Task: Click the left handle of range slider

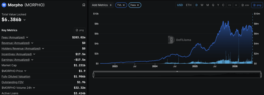Action: coord(93,75)
